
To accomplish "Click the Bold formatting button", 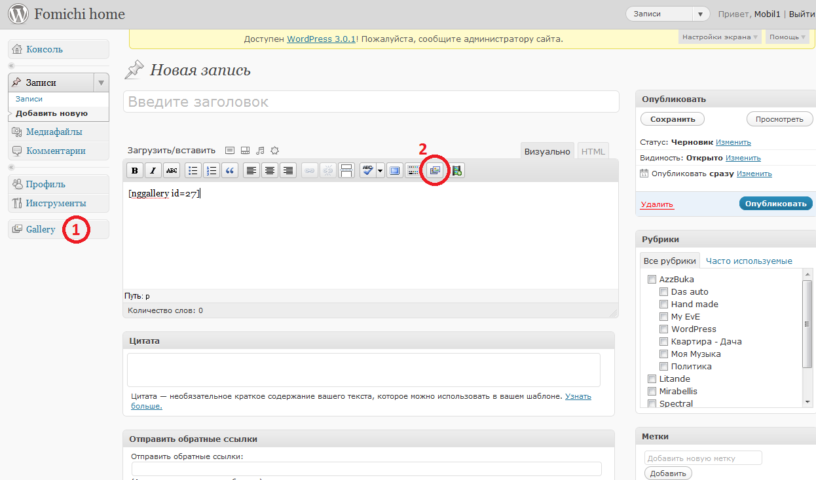I will pyautogui.click(x=135, y=170).
